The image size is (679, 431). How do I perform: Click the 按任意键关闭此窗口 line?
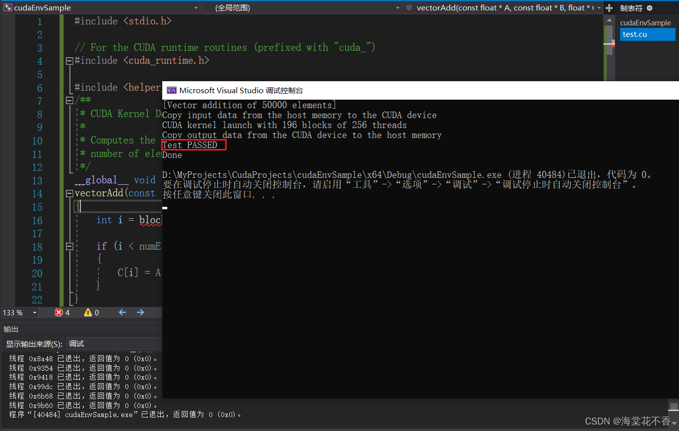click(219, 195)
